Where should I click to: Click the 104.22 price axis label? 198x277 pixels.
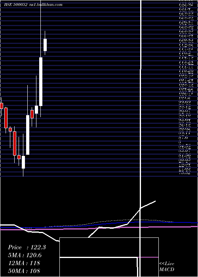pyautogui.click(x=186, y=89)
